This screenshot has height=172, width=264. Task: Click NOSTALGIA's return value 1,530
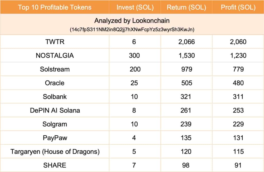click(x=186, y=55)
